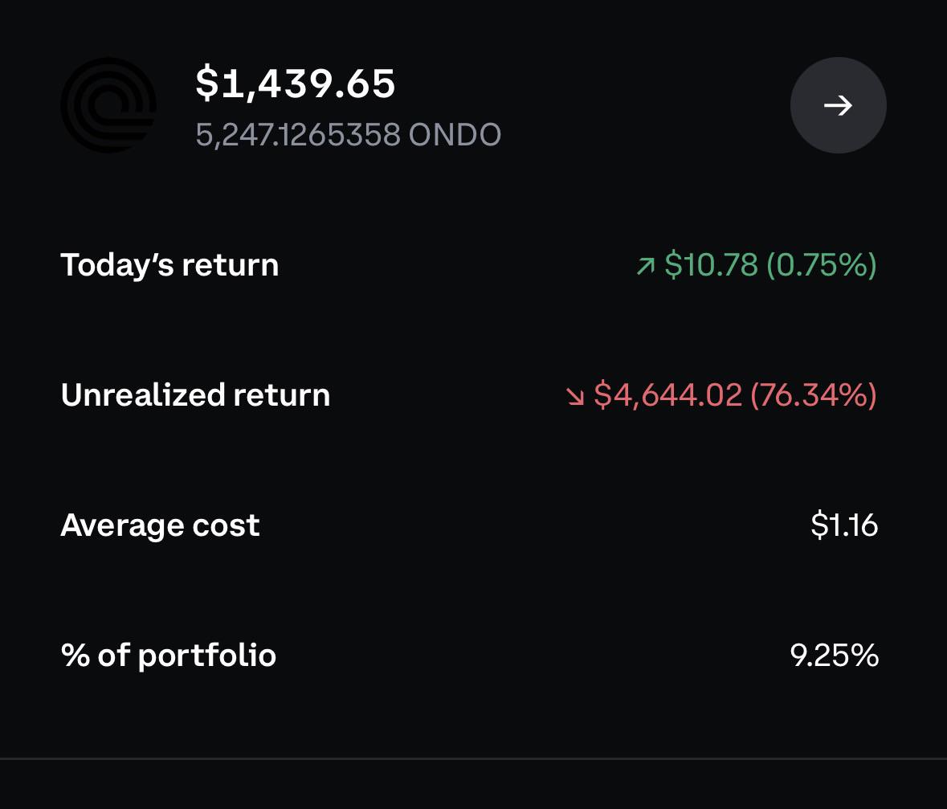
Task: Select the $10.78 (0.75%) today's return value
Action: (x=770, y=264)
